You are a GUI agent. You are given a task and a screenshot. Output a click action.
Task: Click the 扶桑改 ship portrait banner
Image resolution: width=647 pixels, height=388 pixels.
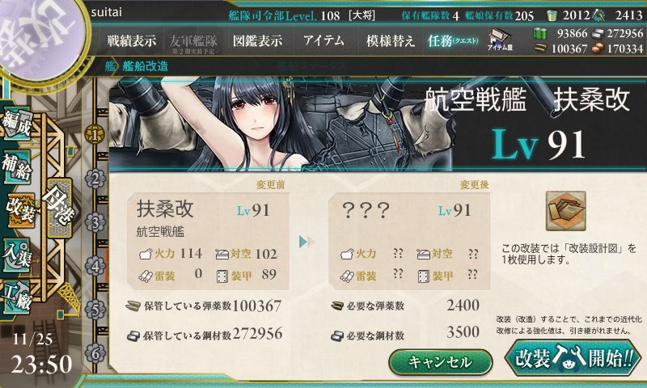[377, 124]
